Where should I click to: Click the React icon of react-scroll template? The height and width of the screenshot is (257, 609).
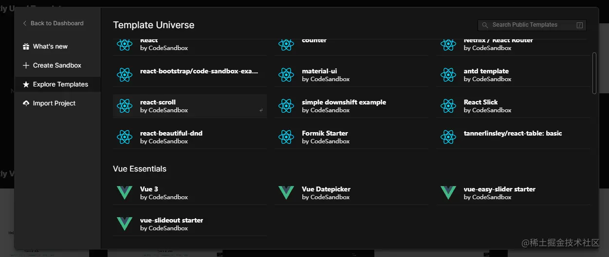(x=125, y=106)
